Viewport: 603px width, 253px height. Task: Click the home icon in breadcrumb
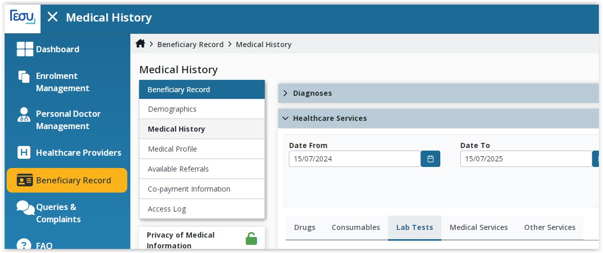pyautogui.click(x=141, y=44)
